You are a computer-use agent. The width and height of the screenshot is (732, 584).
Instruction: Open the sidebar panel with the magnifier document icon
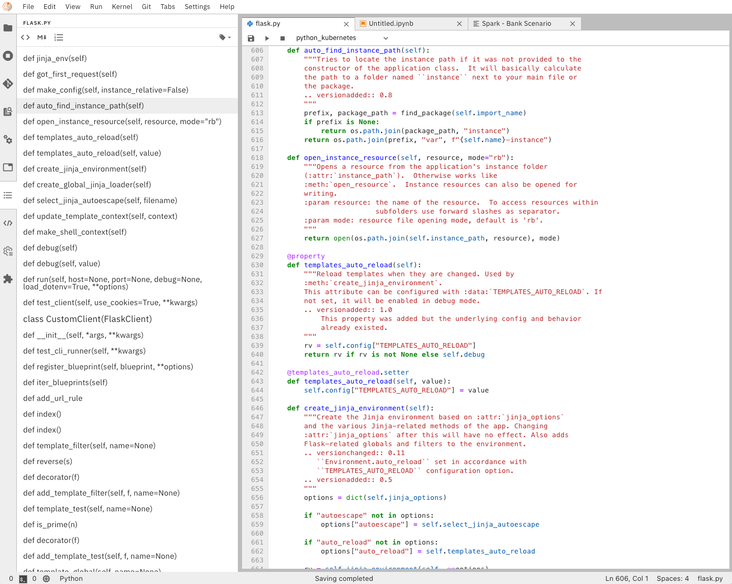(8, 112)
